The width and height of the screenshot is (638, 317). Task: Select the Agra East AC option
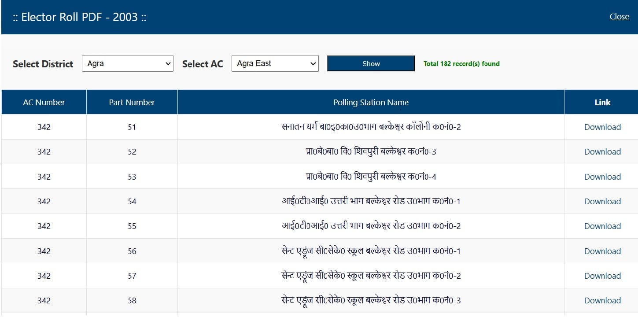pos(275,63)
